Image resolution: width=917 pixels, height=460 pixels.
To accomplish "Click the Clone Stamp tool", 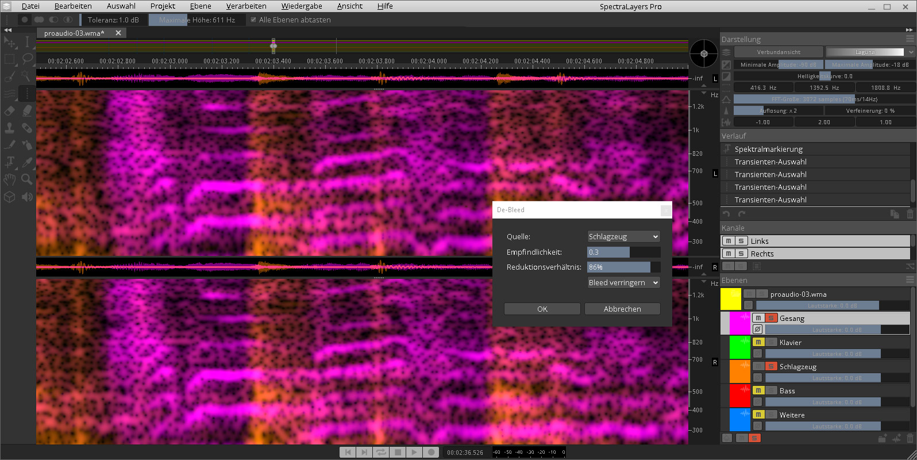I will coord(10,128).
